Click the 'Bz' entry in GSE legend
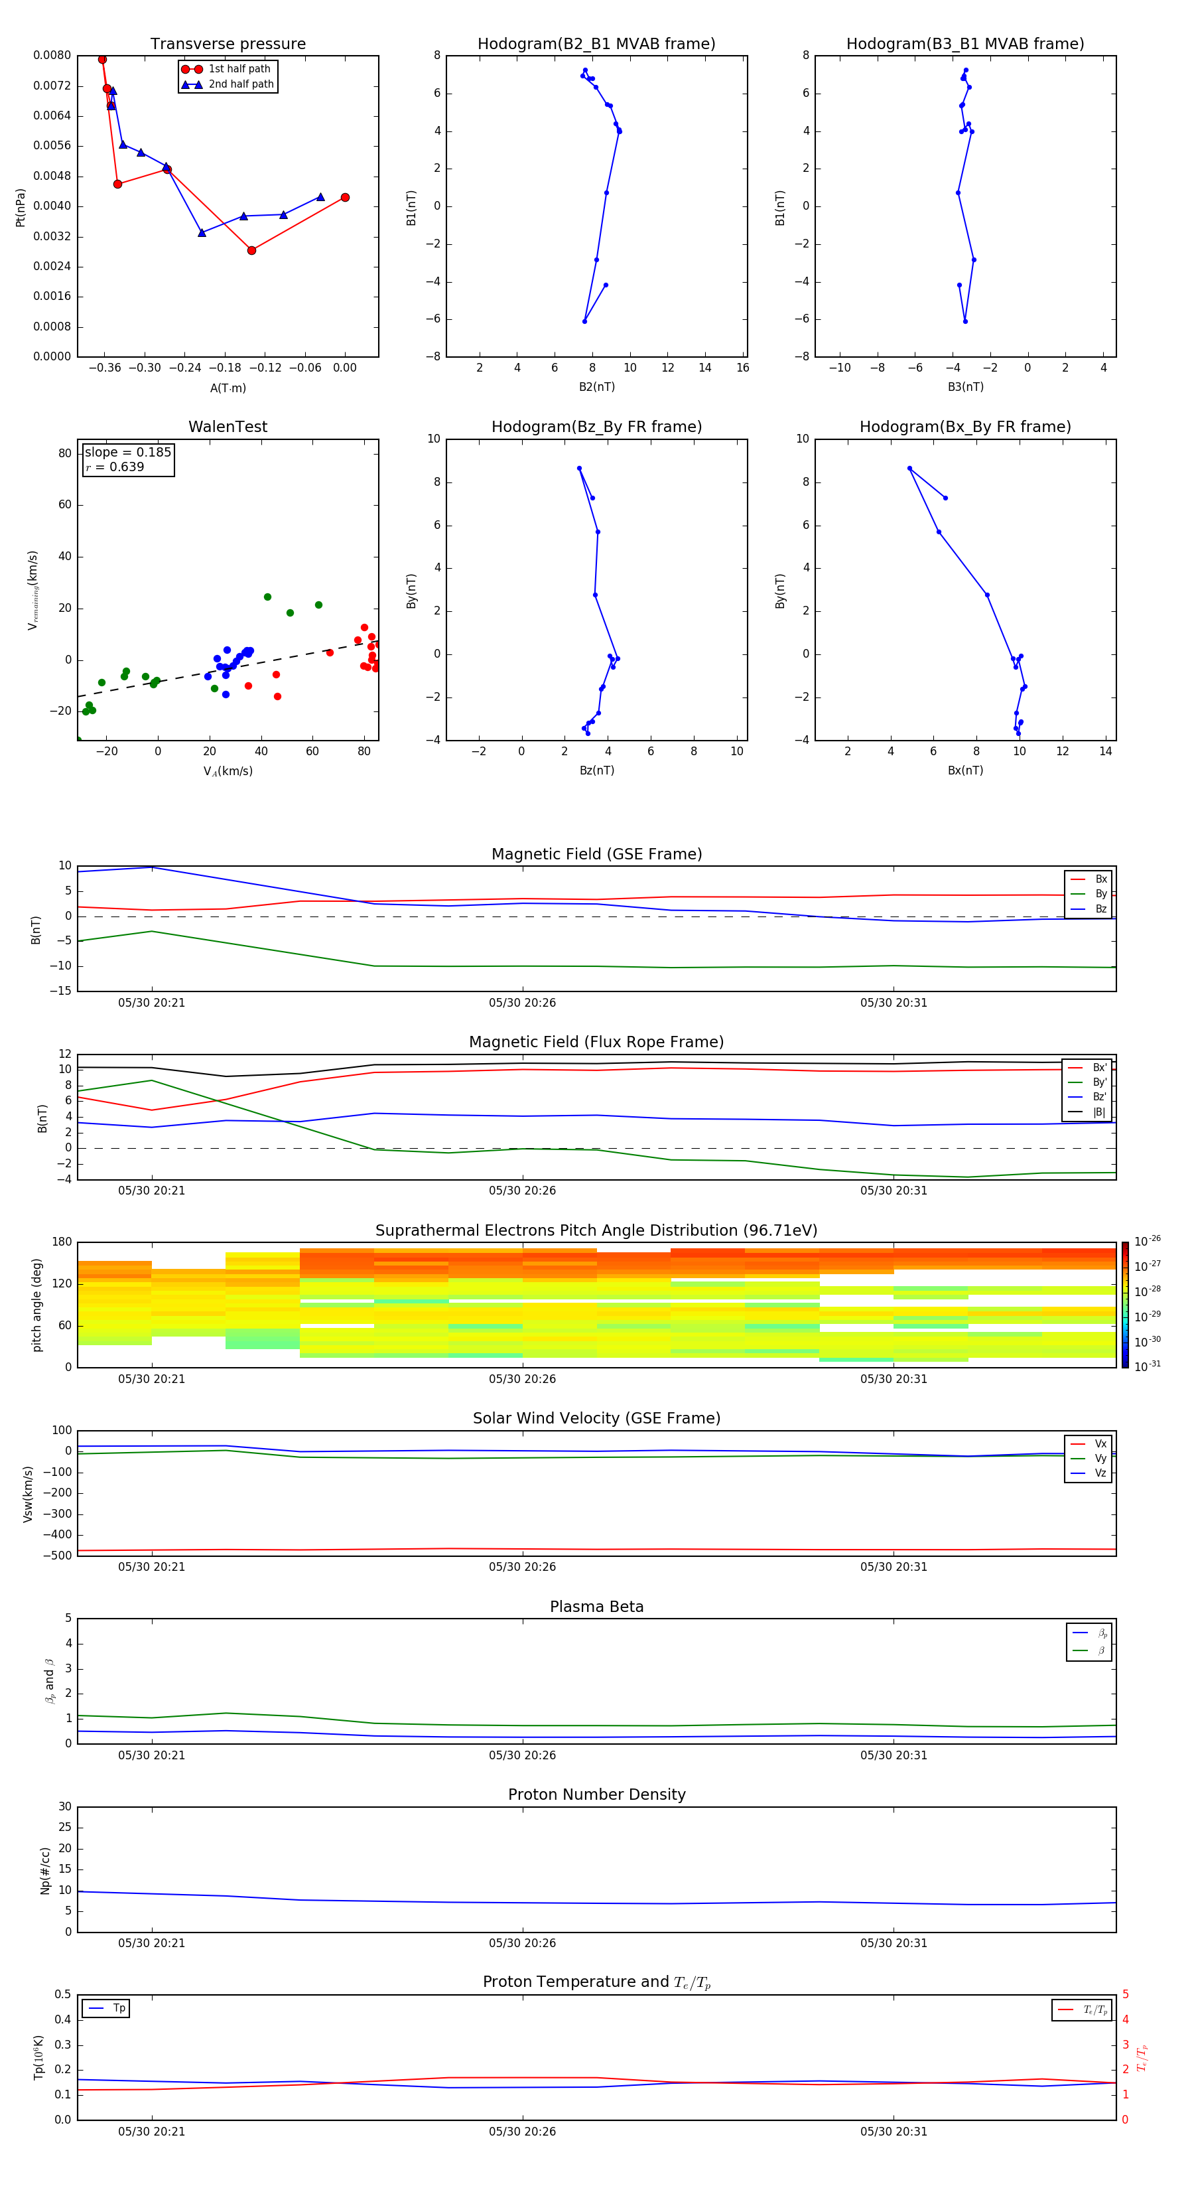 click(x=1089, y=909)
